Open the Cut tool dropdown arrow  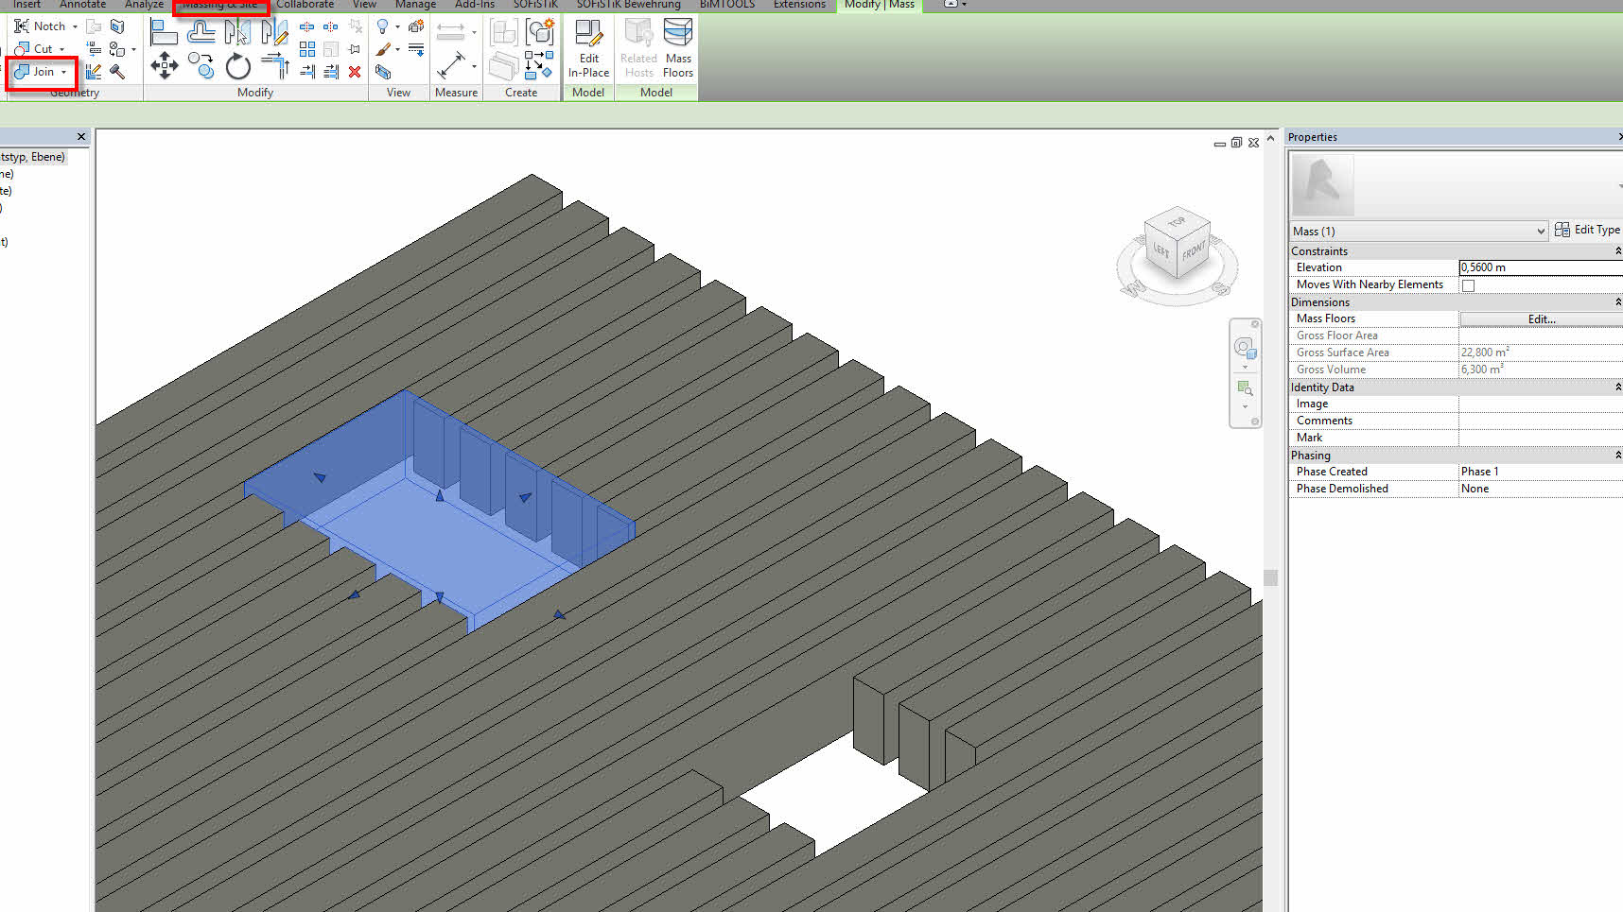click(61, 49)
